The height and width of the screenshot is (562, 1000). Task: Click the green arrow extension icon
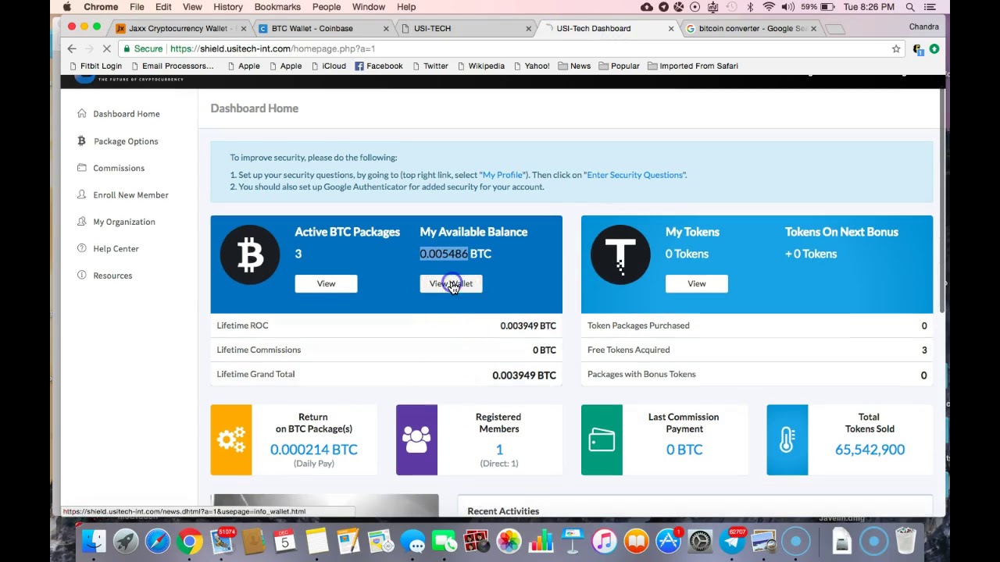(934, 48)
